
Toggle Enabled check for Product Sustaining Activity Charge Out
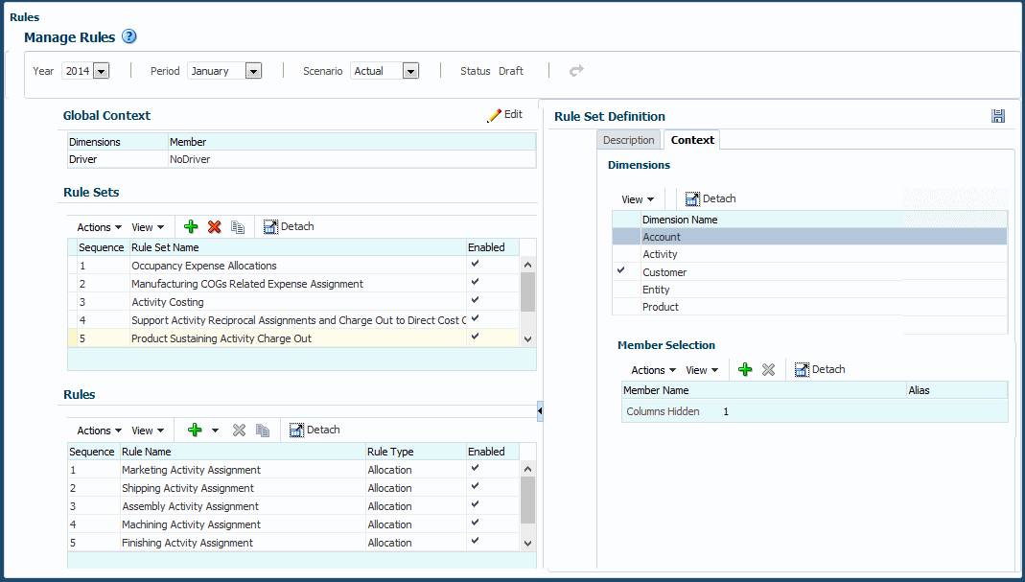pyautogui.click(x=476, y=337)
